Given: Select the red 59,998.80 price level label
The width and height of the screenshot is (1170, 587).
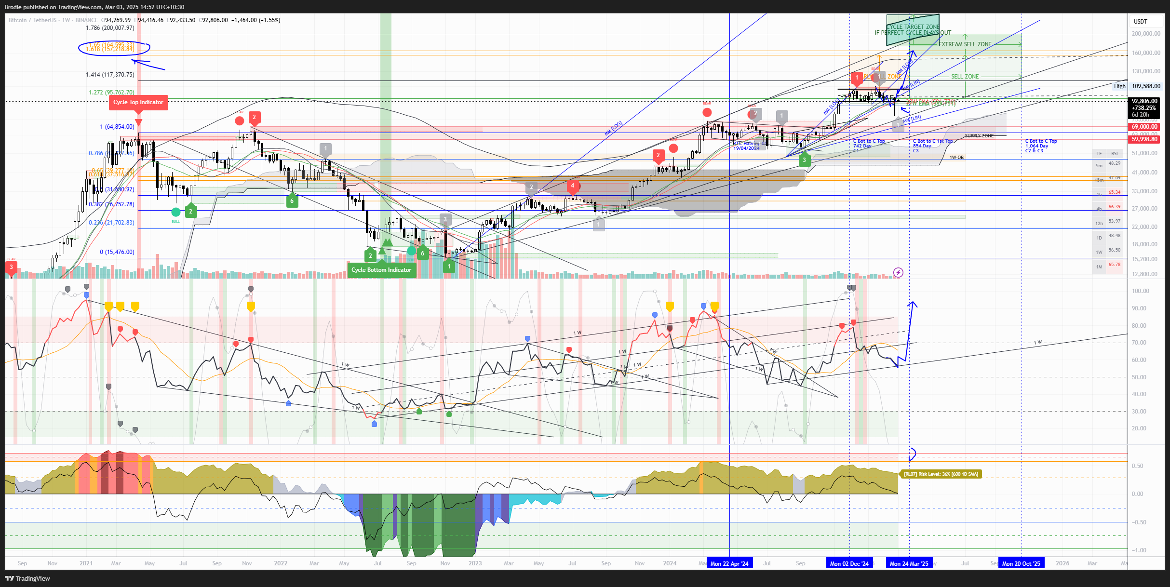Looking at the screenshot, I should pyautogui.click(x=1144, y=139).
